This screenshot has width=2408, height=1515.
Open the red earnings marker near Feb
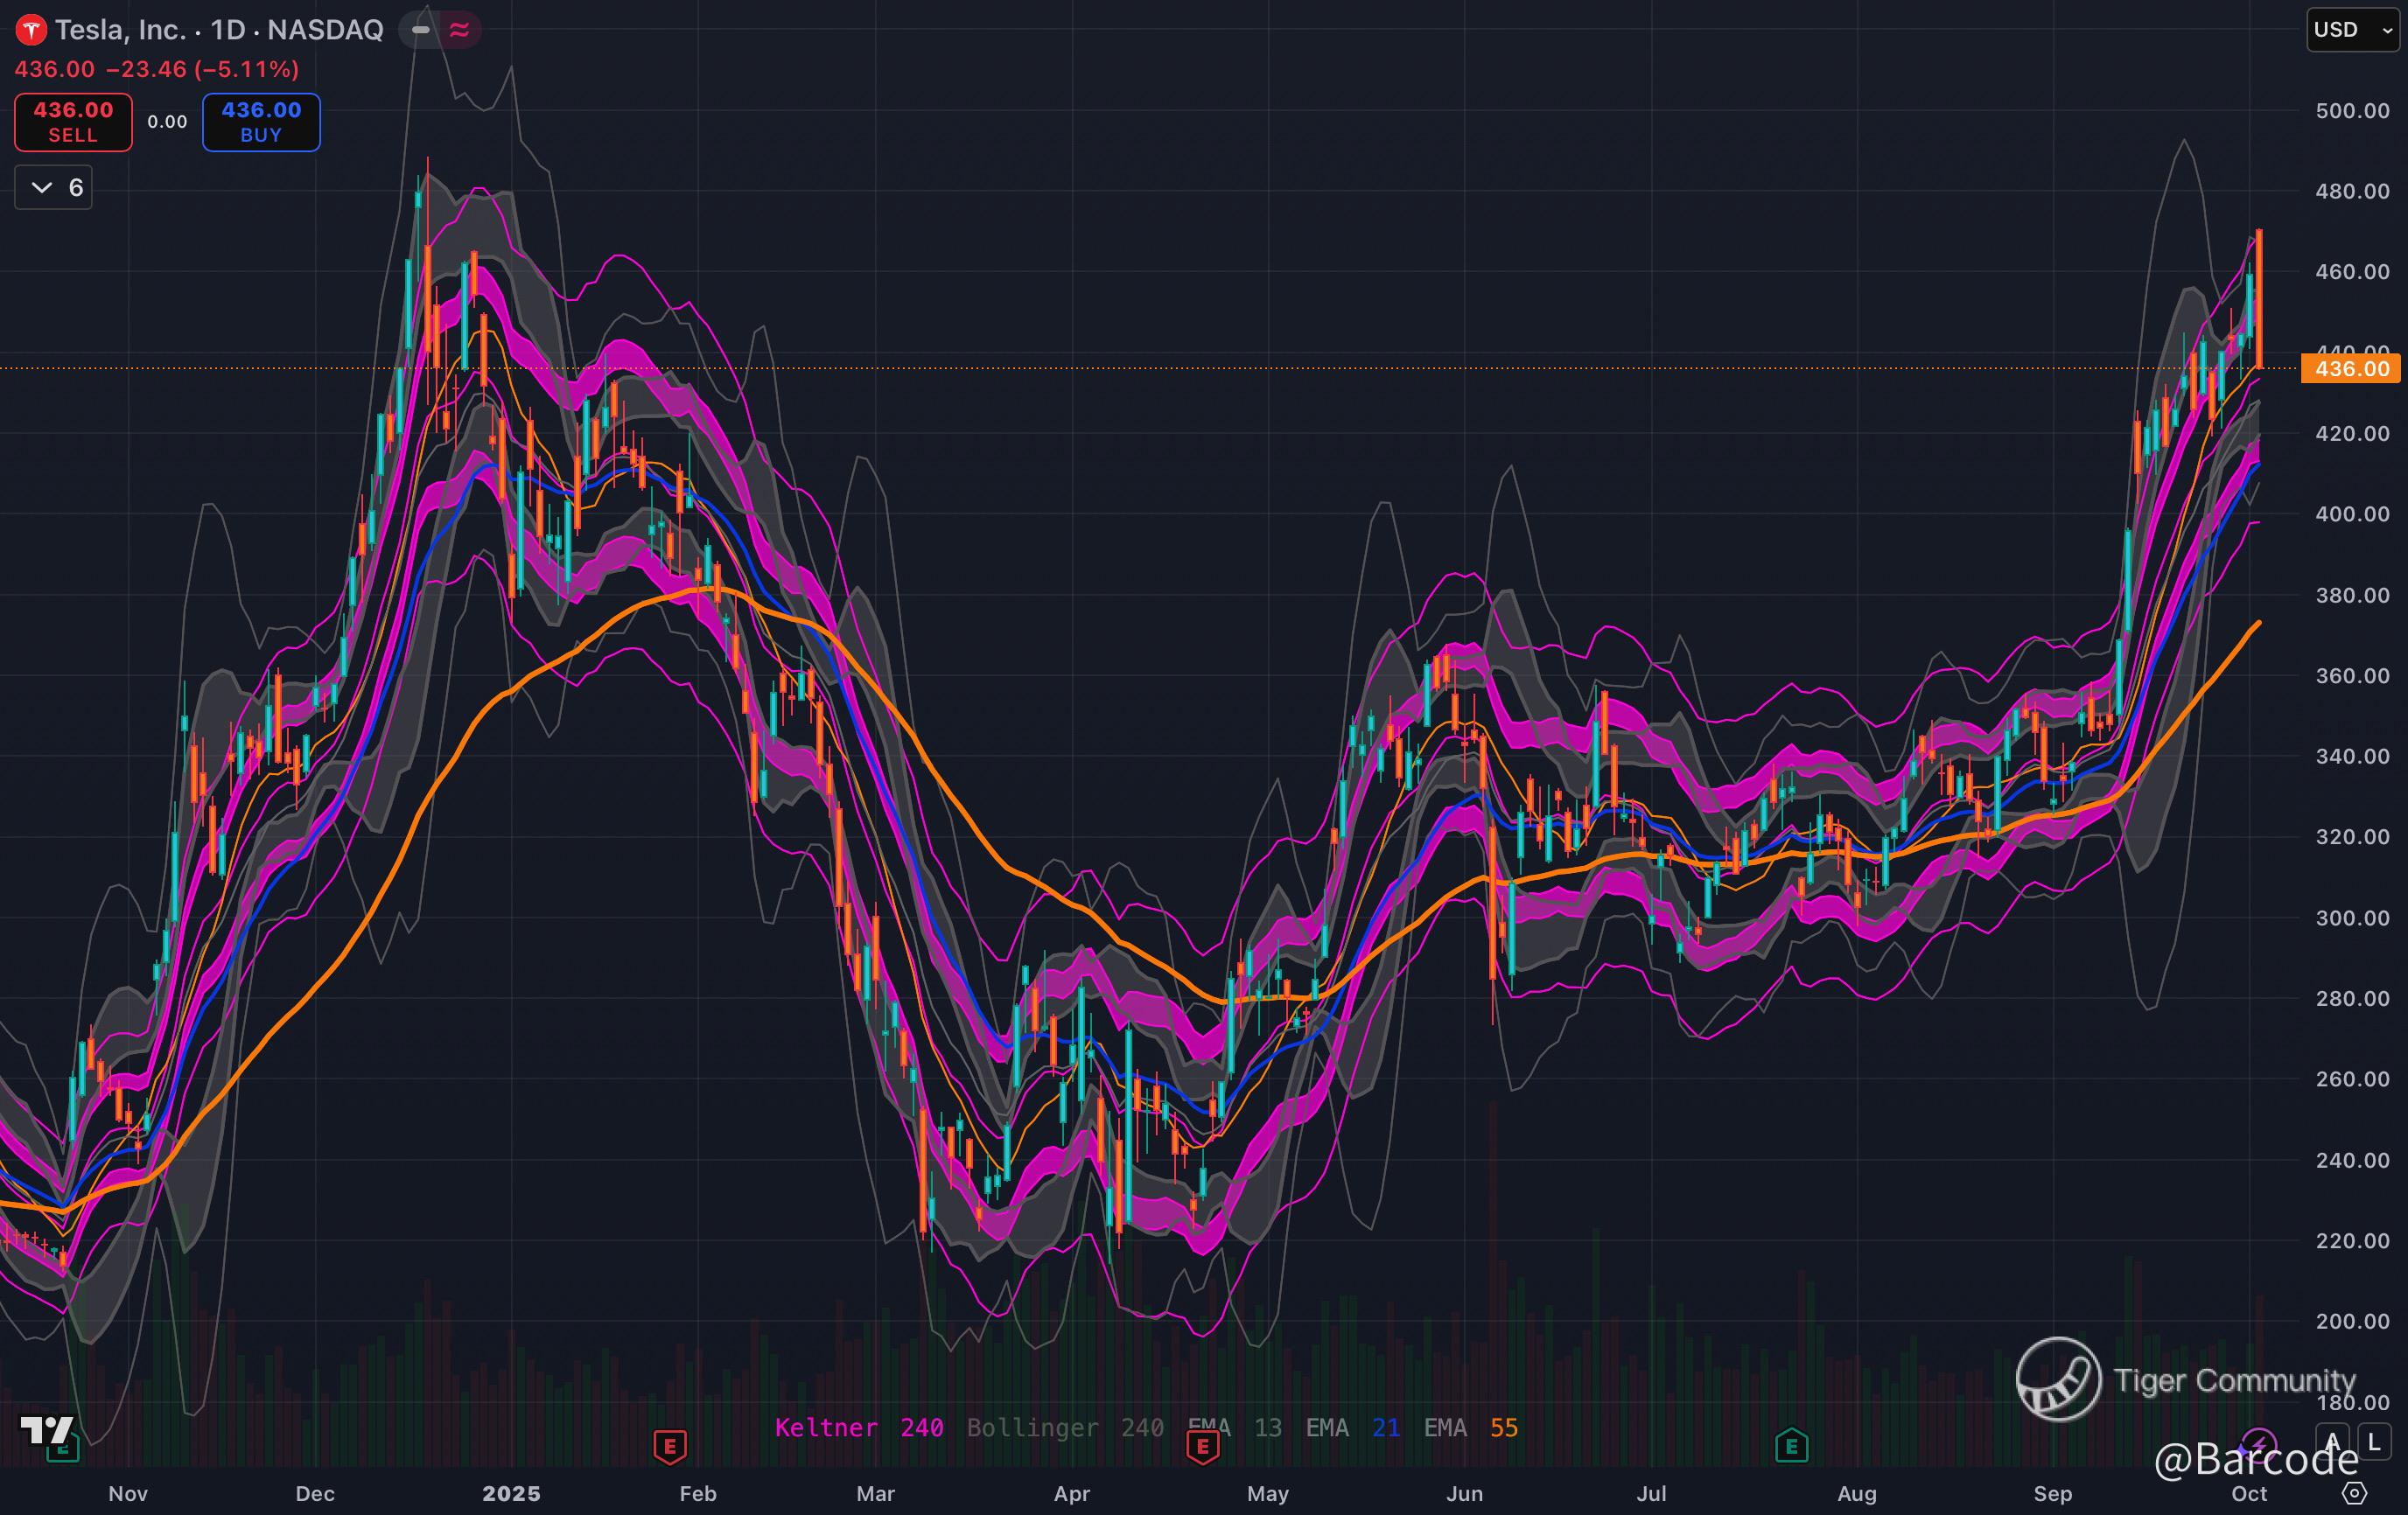click(669, 1446)
